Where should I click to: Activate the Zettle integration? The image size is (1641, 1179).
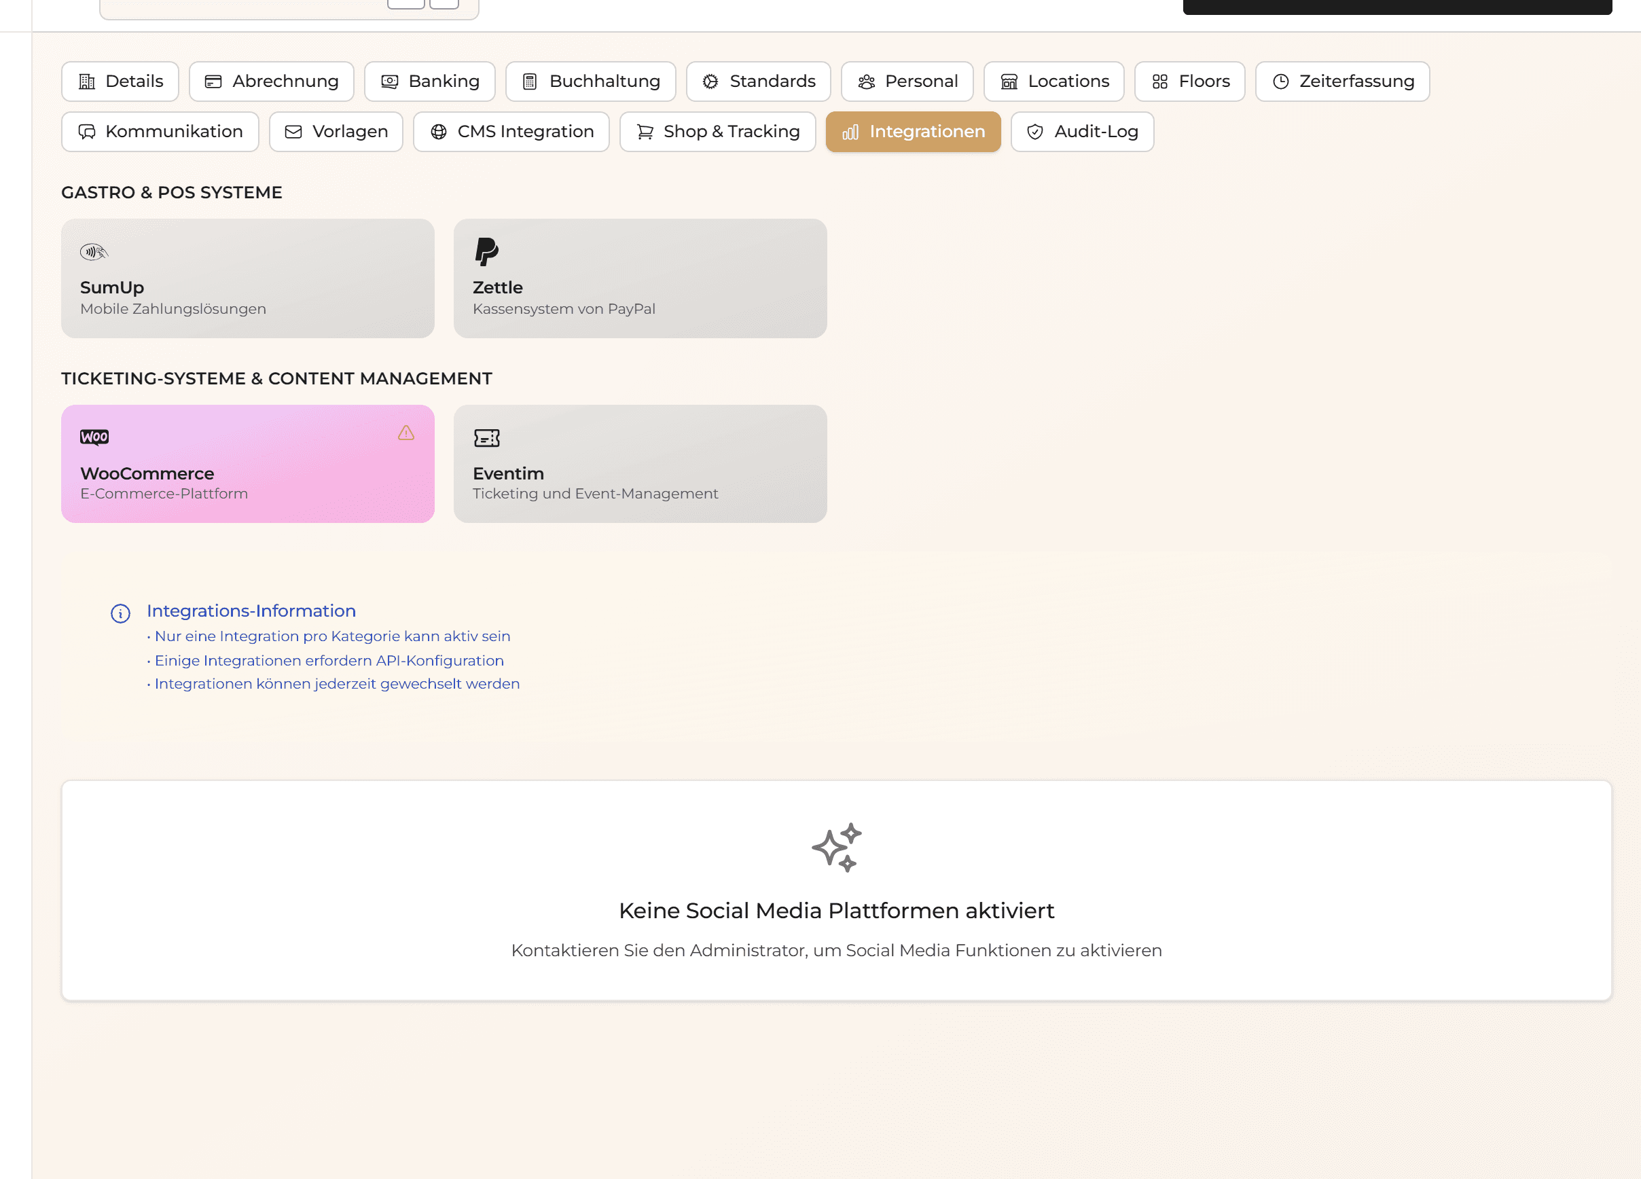pos(640,278)
